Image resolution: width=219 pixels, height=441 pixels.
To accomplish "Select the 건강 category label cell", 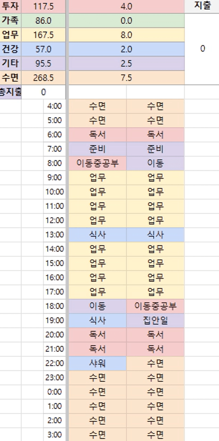I will (10, 49).
